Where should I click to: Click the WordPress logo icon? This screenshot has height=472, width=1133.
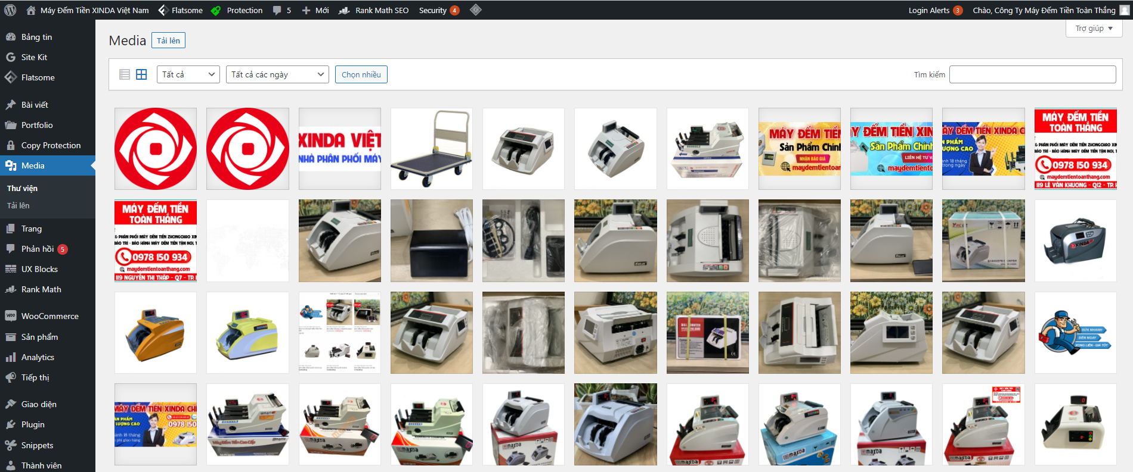coord(10,10)
